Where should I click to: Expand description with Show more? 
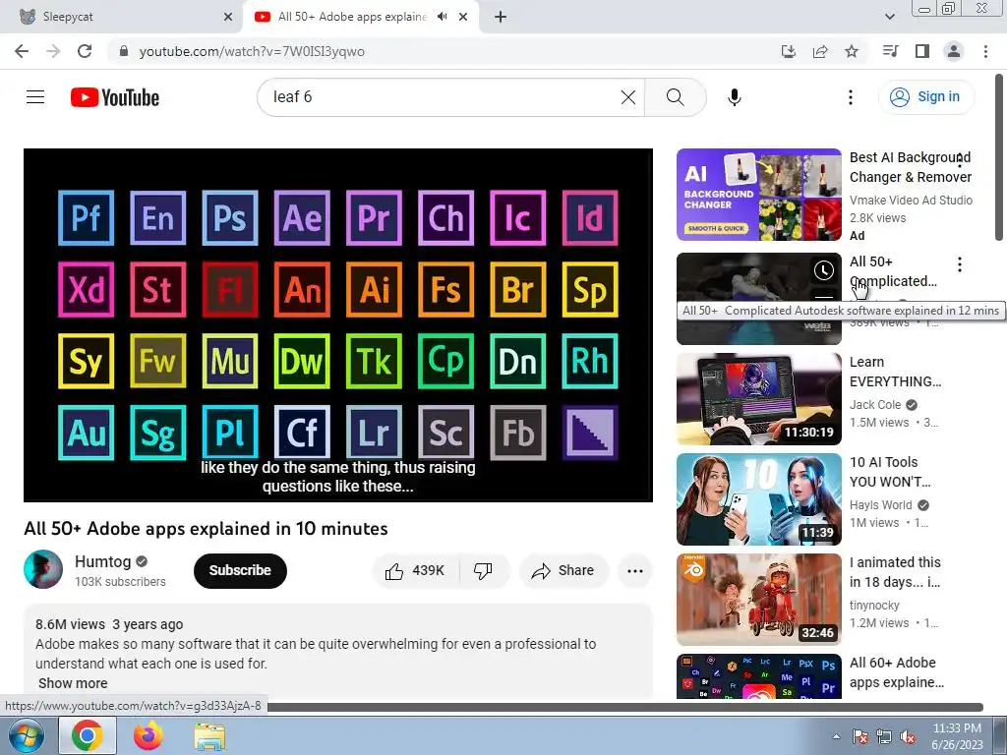coord(73,684)
